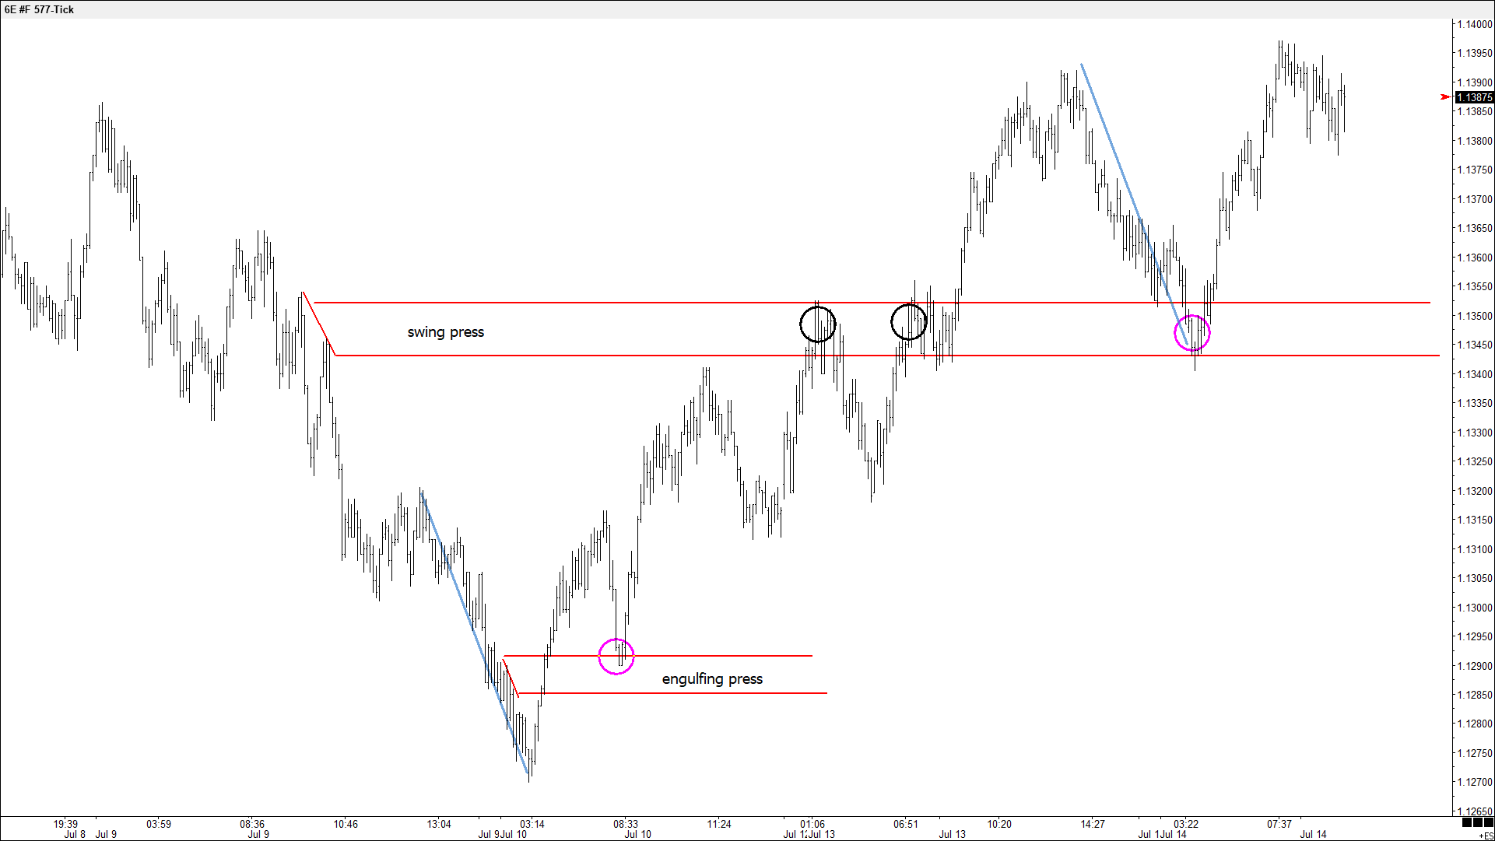This screenshot has height=841, width=1495.
Task: Select the 'swing press' text label
Action: pyautogui.click(x=445, y=332)
